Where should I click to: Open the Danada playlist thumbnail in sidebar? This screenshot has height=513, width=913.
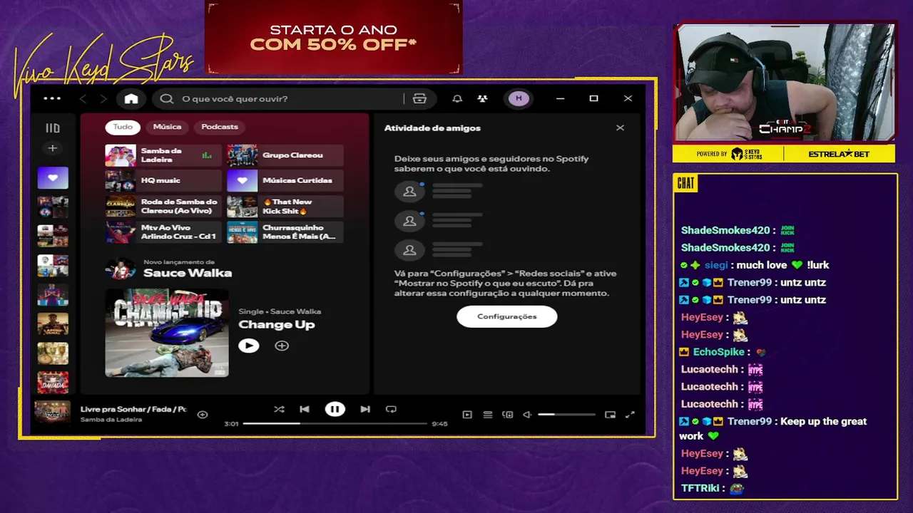53,382
